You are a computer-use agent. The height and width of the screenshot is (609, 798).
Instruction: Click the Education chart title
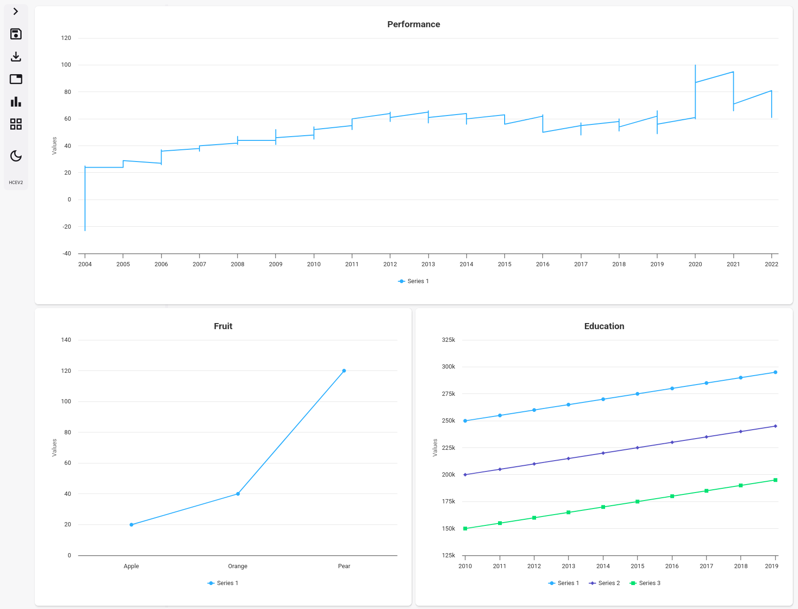pos(604,326)
